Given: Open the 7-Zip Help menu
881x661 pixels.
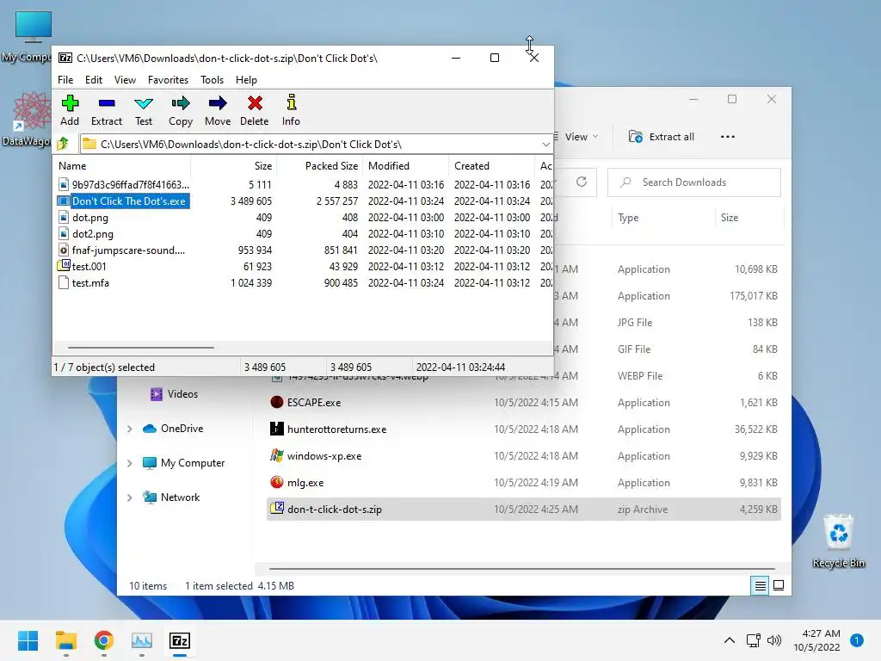Looking at the screenshot, I should coord(246,80).
